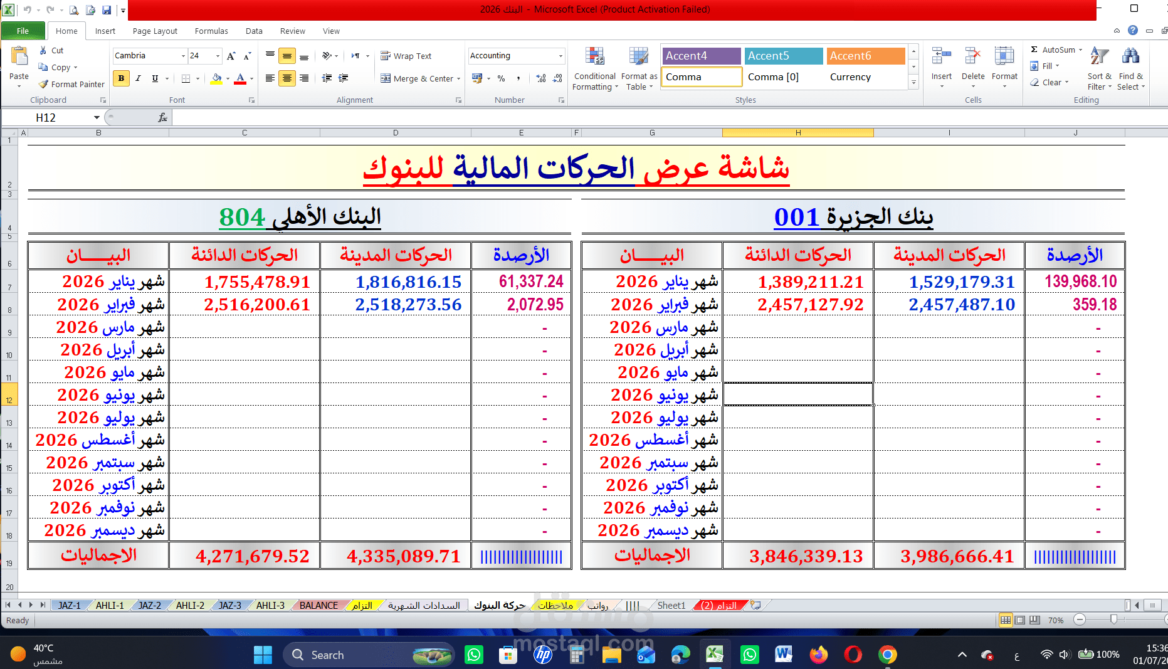Adjust the zoom slider in status bar
Image resolution: width=1168 pixels, height=669 pixels.
point(1113,620)
